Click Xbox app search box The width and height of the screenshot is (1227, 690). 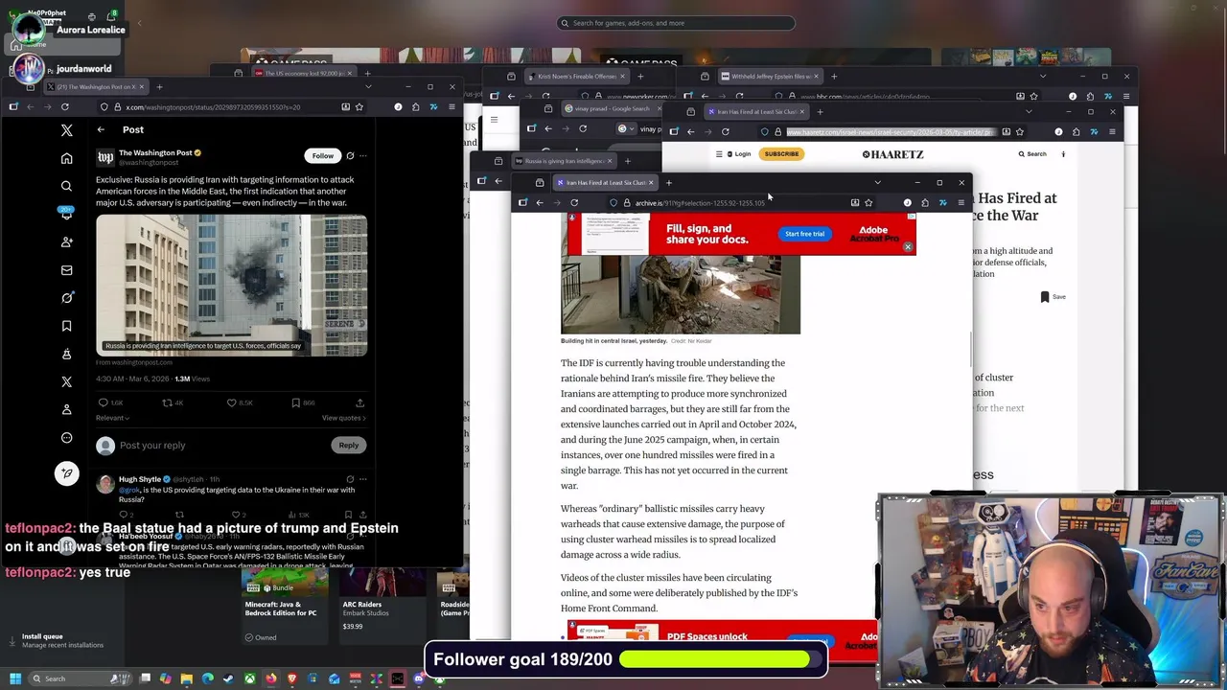676,23
